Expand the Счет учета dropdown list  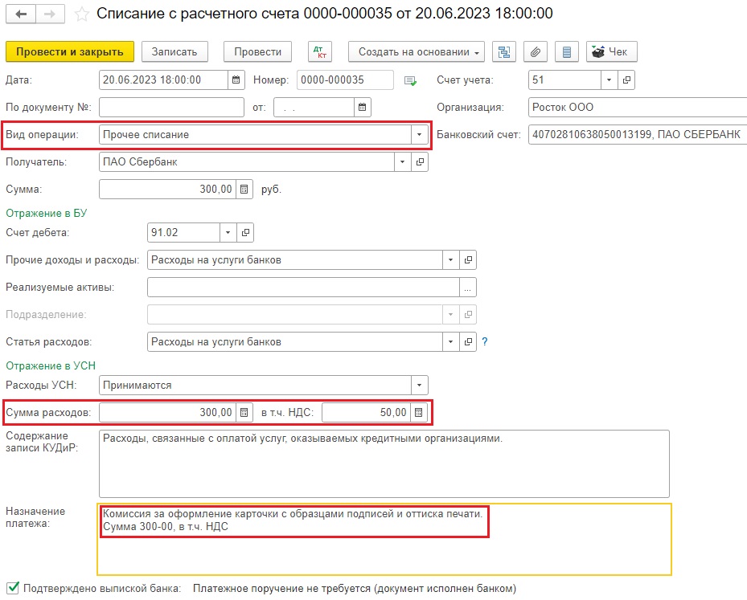tap(610, 80)
